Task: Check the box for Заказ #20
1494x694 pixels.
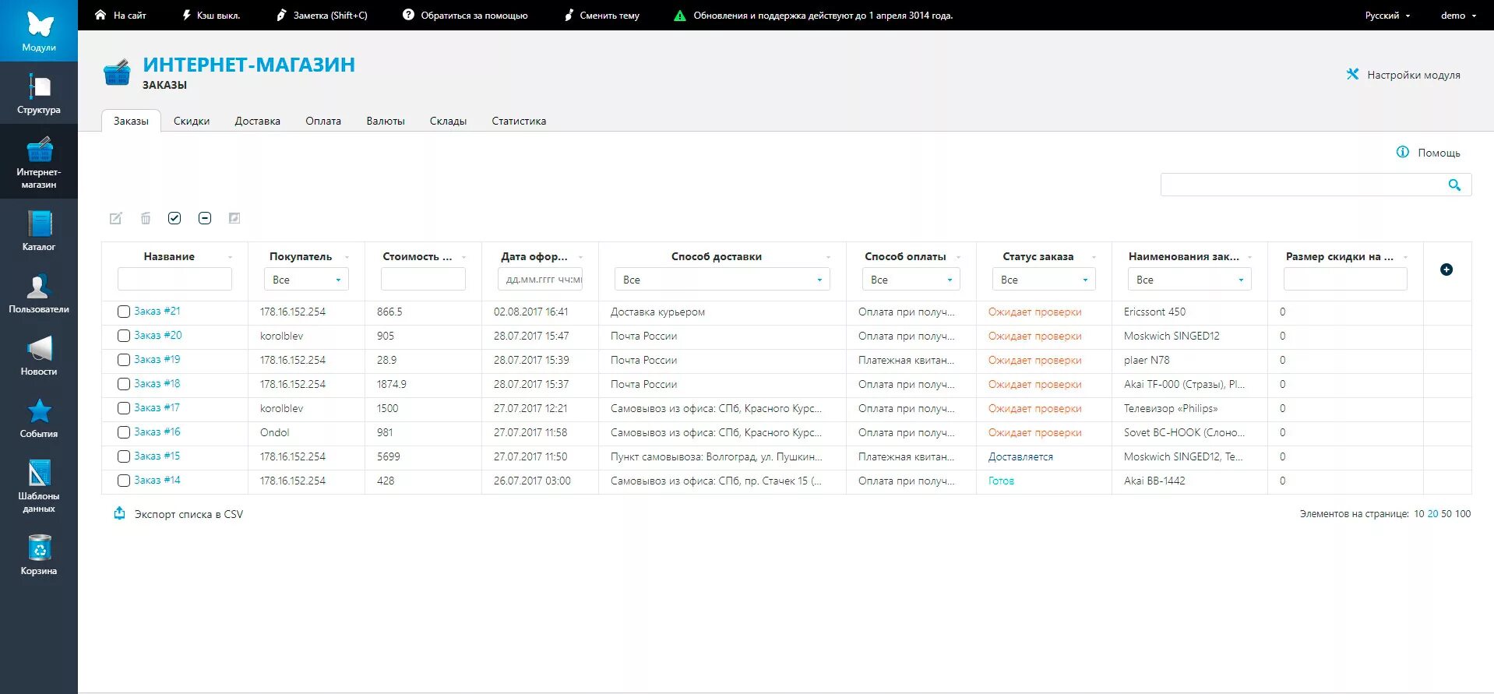Action: 124,336
